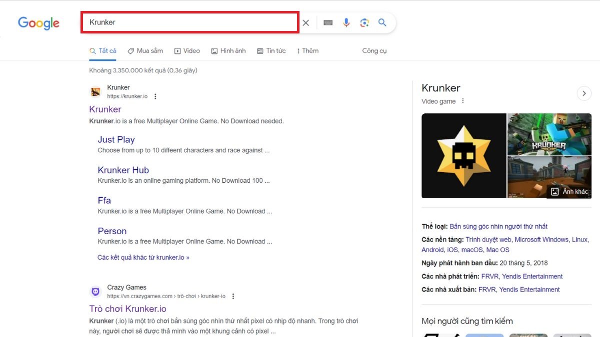Open the Ffa sitelink
The width and height of the screenshot is (600, 337).
(x=104, y=201)
